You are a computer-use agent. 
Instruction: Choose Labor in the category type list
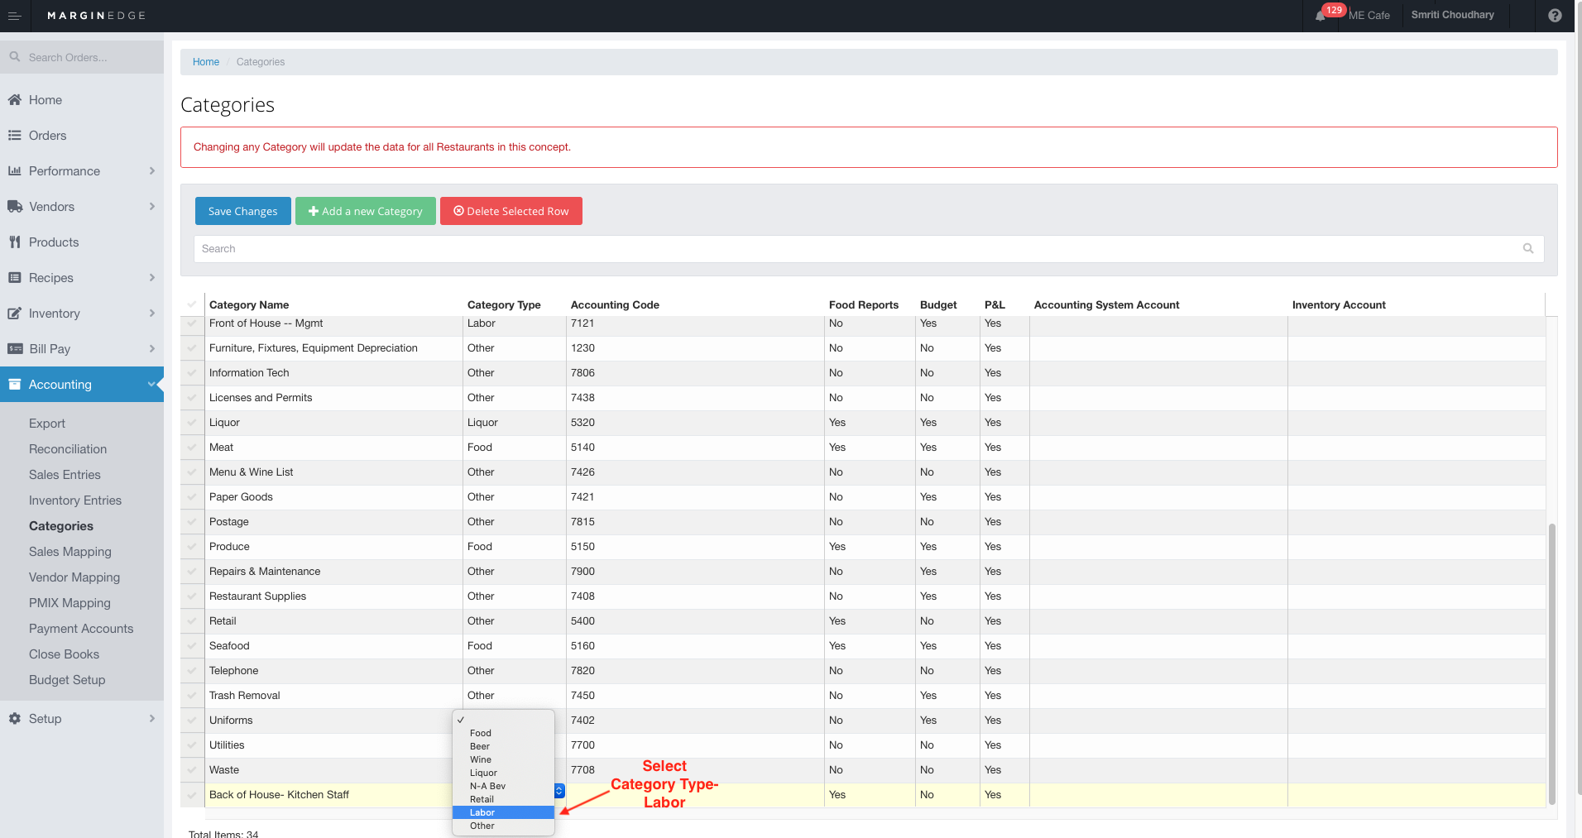pyautogui.click(x=503, y=812)
